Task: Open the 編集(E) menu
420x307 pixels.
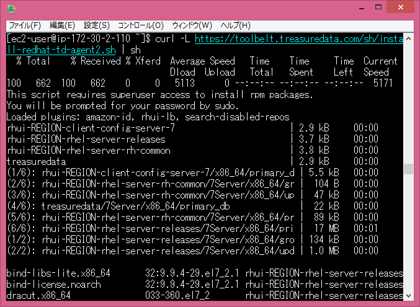Action: coord(62,25)
